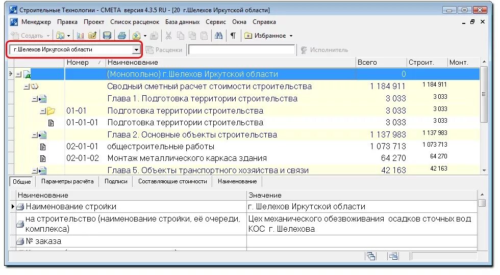The width and height of the screenshot is (500, 275).
Task: Click the scroll-down arrow of the tree grid
Action: point(484,171)
